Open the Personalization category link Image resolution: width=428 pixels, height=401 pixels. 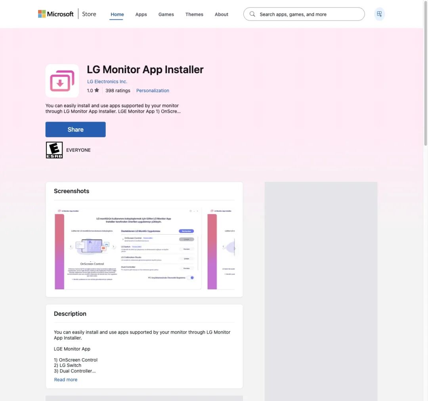[x=153, y=91]
